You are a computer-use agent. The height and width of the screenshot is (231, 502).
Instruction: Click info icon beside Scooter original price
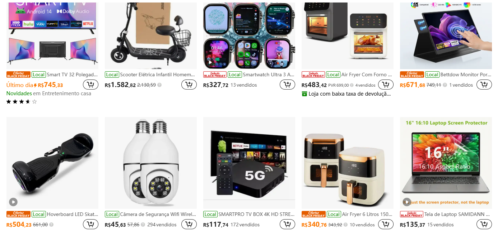(159, 85)
